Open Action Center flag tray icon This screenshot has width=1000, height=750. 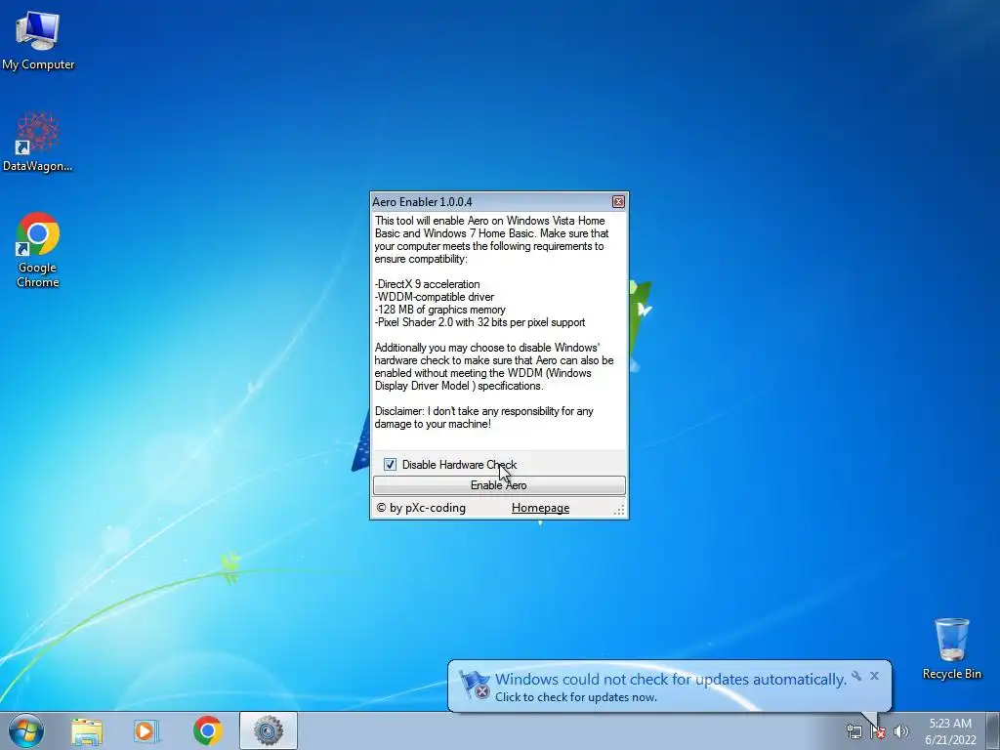878,731
